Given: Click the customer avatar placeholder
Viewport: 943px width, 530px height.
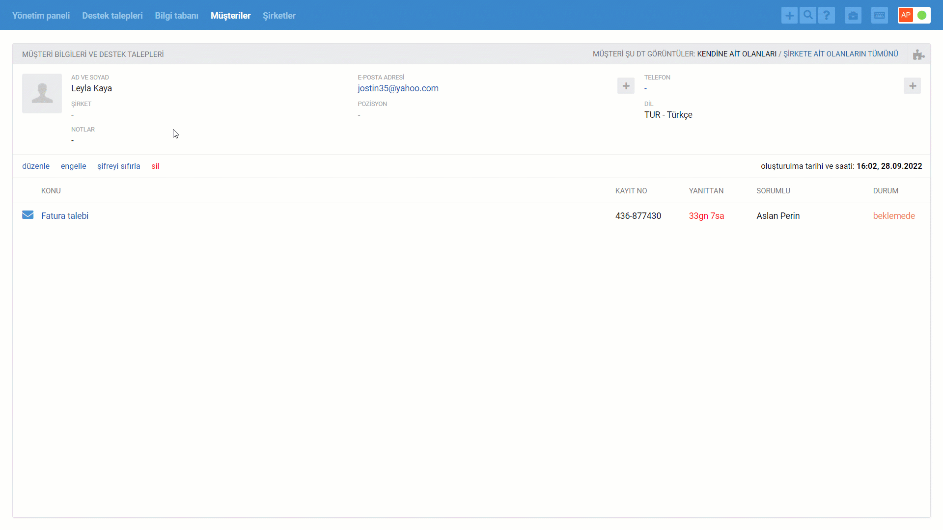Looking at the screenshot, I should [x=42, y=93].
